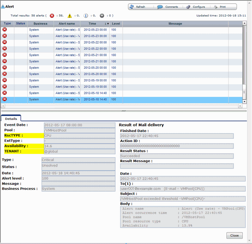The image size is (252, 244).
Task: Select 2012-05-18 14:40 time in highlighted row
Action: click(95, 99)
